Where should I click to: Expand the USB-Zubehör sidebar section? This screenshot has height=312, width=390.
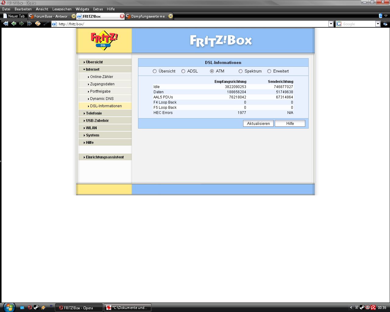tap(105, 120)
